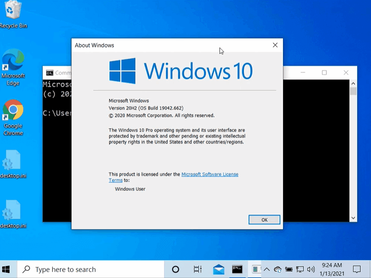Open the Action Center notifications panel
Image resolution: width=371 pixels, height=278 pixels.
coord(357,269)
